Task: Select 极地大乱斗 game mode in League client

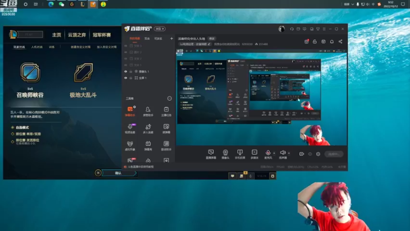Action: (83, 80)
